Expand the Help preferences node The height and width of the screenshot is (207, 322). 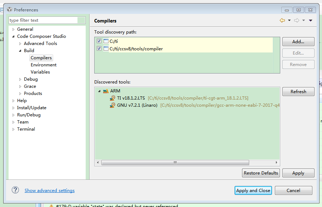click(13, 101)
